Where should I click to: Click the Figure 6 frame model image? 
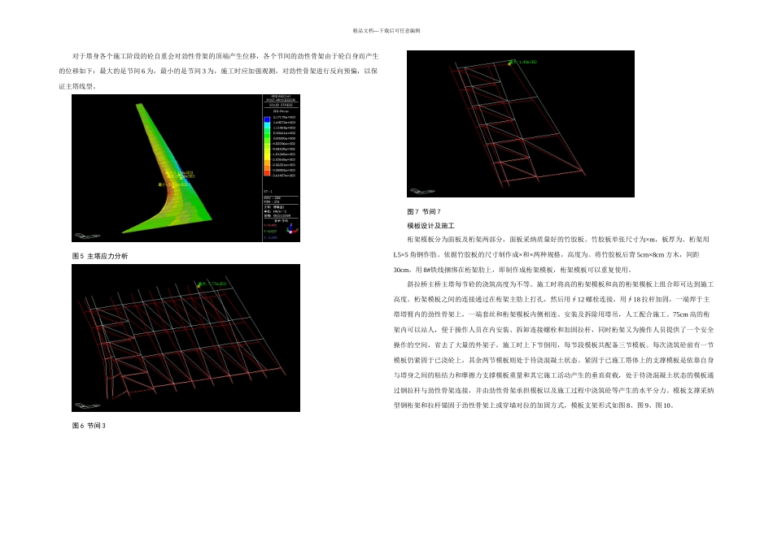coord(186,338)
